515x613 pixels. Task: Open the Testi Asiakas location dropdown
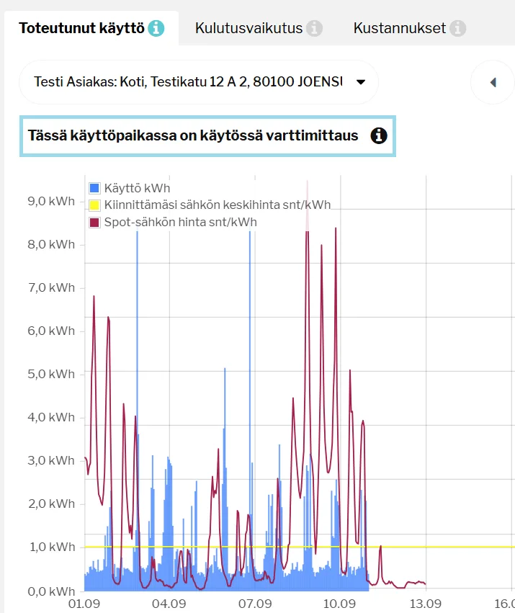point(199,82)
